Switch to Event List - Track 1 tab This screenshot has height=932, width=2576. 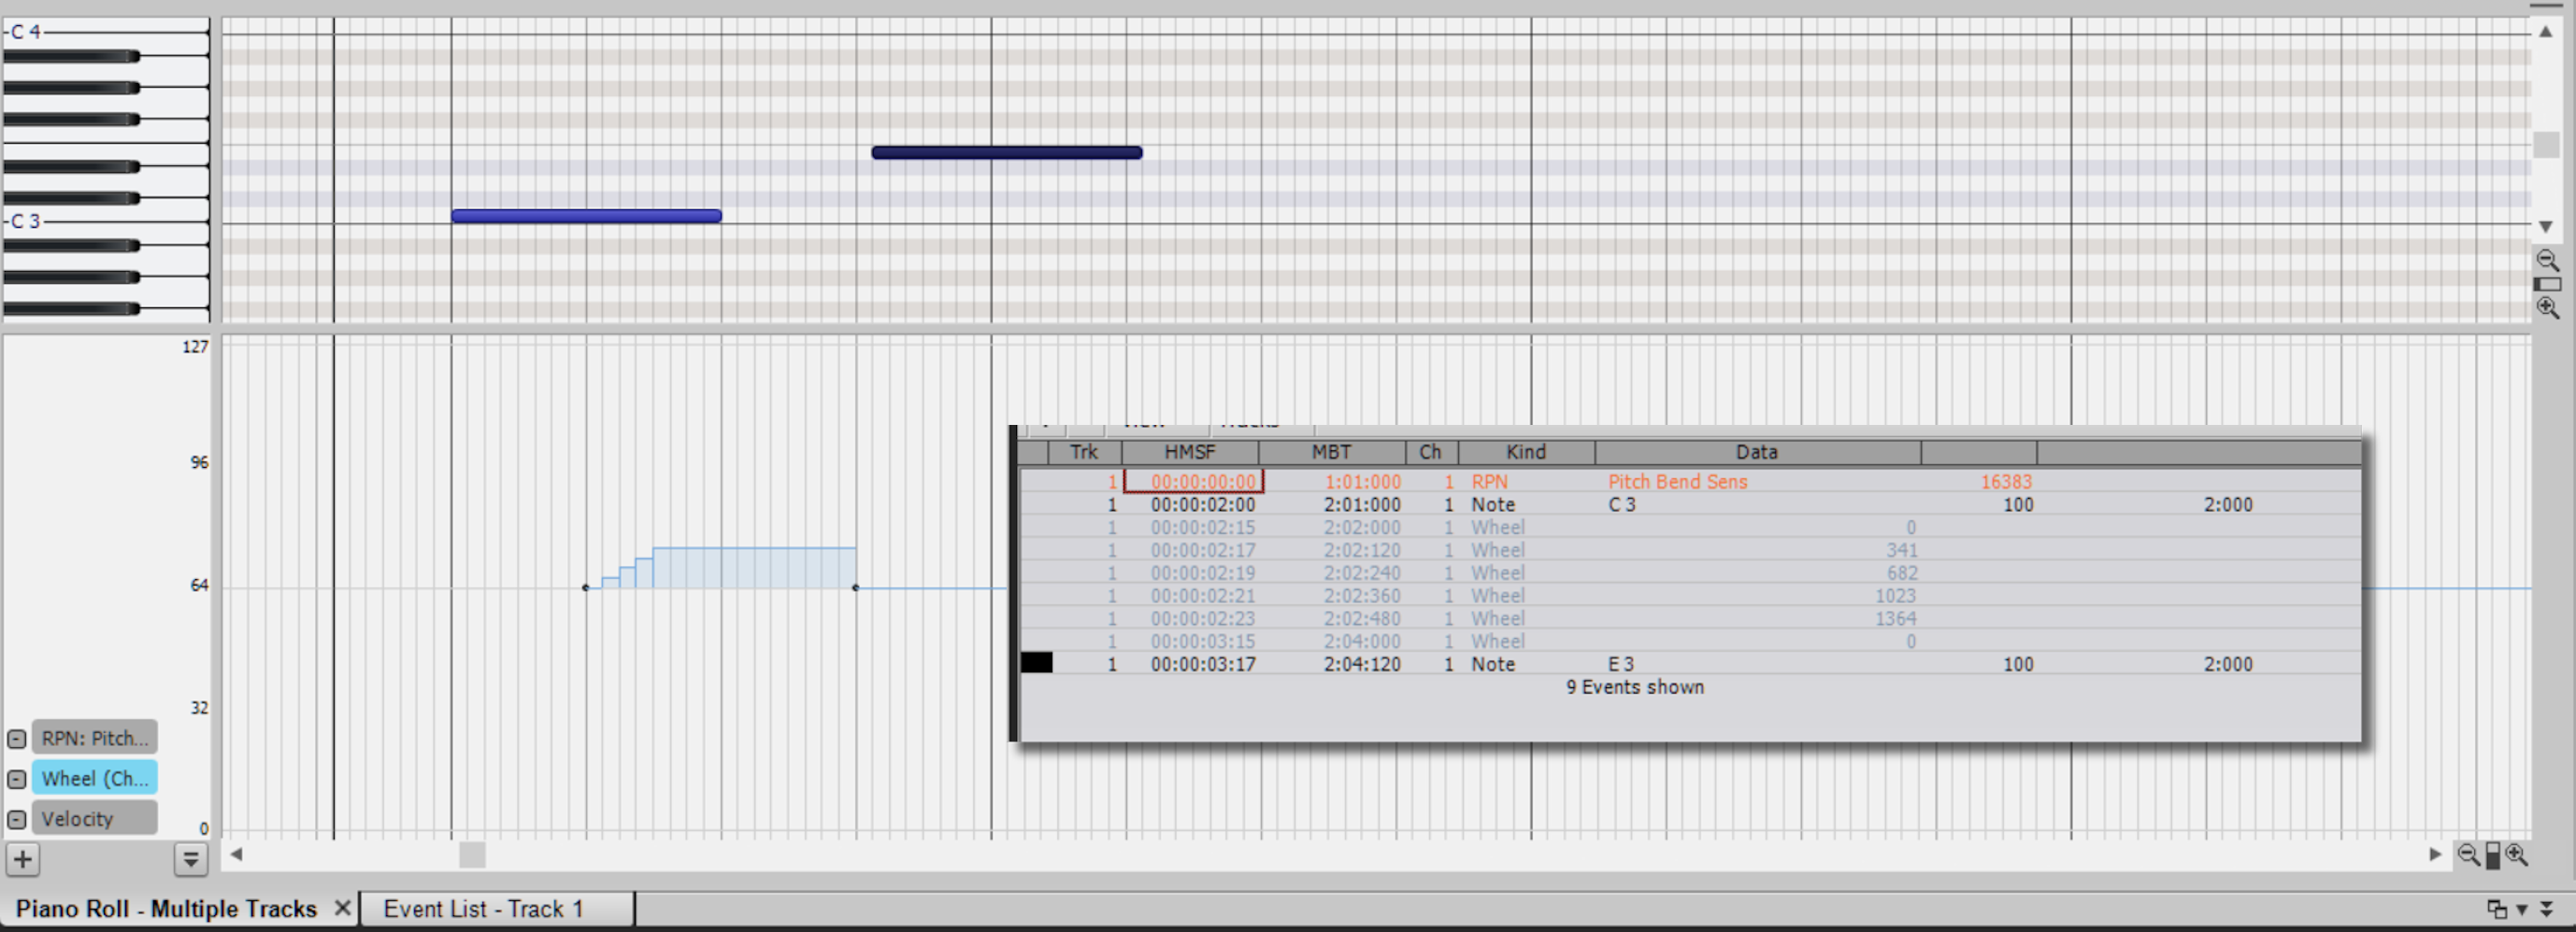(x=483, y=909)
